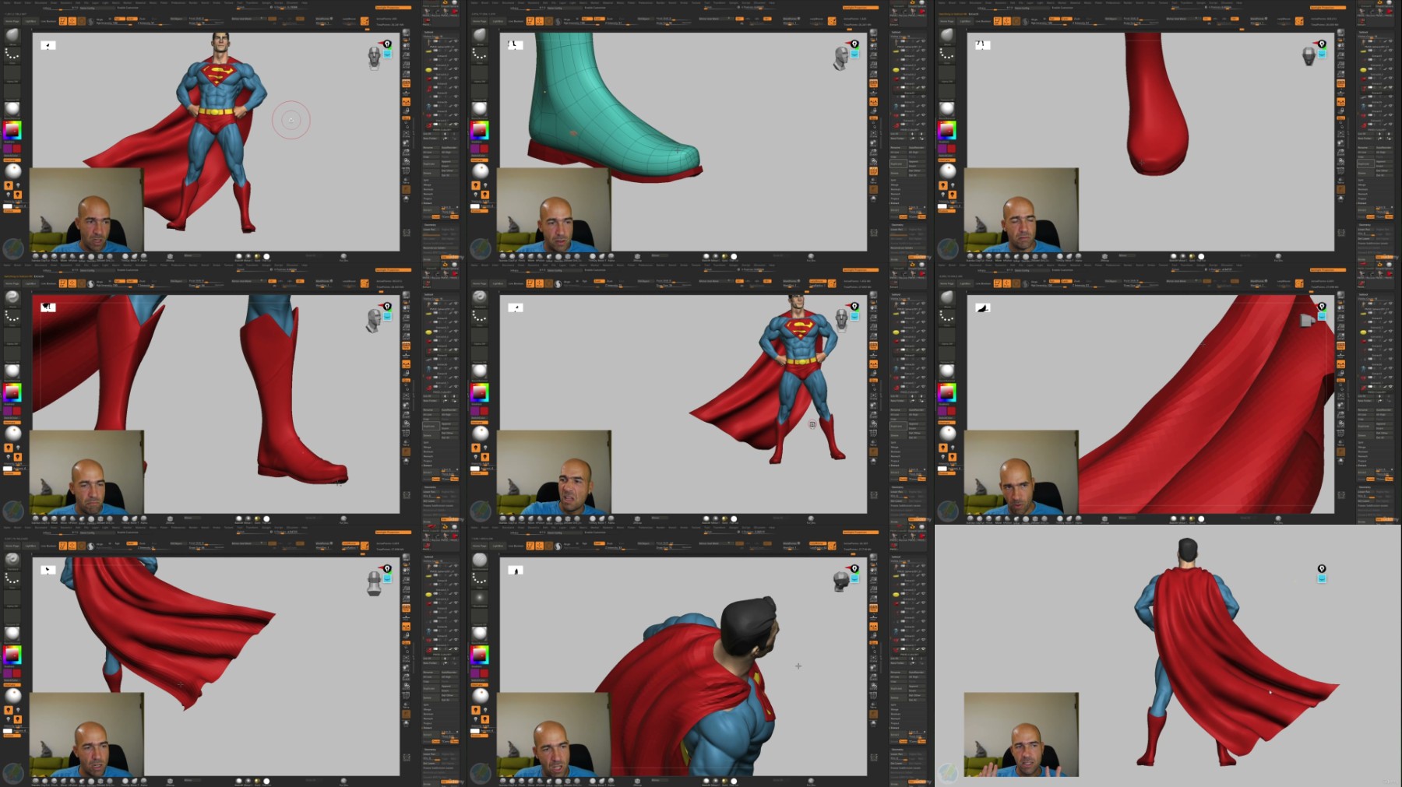1402x787 pixels.
Task: Click LightBox button in the centered Superman panel
Action: coord(30,21)
